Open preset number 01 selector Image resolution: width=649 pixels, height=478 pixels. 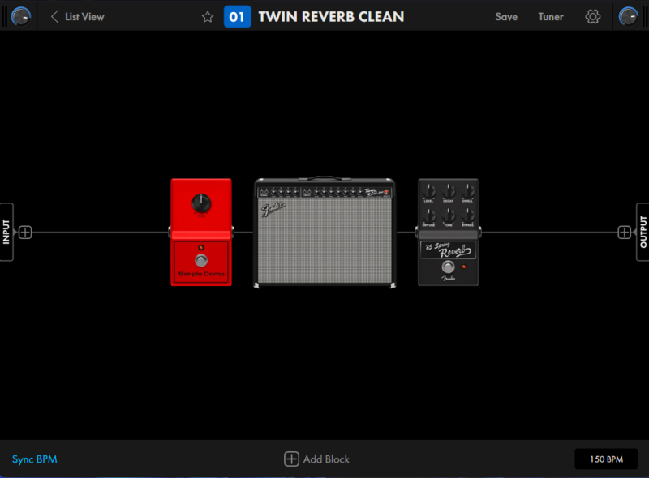(237, 17)
